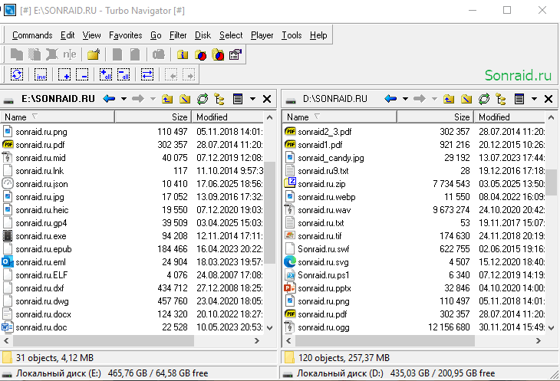This screenshot has height=381, width=560.
Task: Go to root folder in the D: panel
Action: click(466, 99)
